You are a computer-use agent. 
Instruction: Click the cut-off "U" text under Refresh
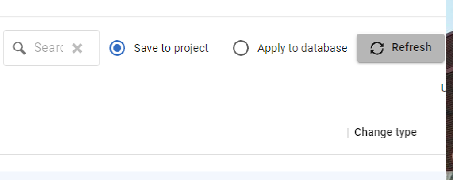(443, 88)
